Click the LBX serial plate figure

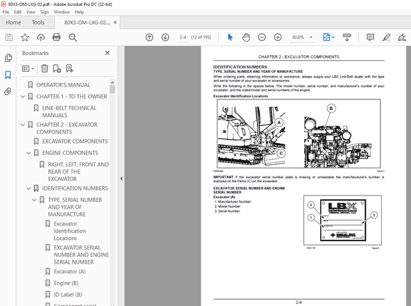342,220
